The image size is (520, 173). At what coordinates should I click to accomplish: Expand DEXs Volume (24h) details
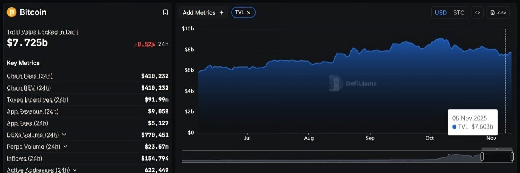pos(64,135)
